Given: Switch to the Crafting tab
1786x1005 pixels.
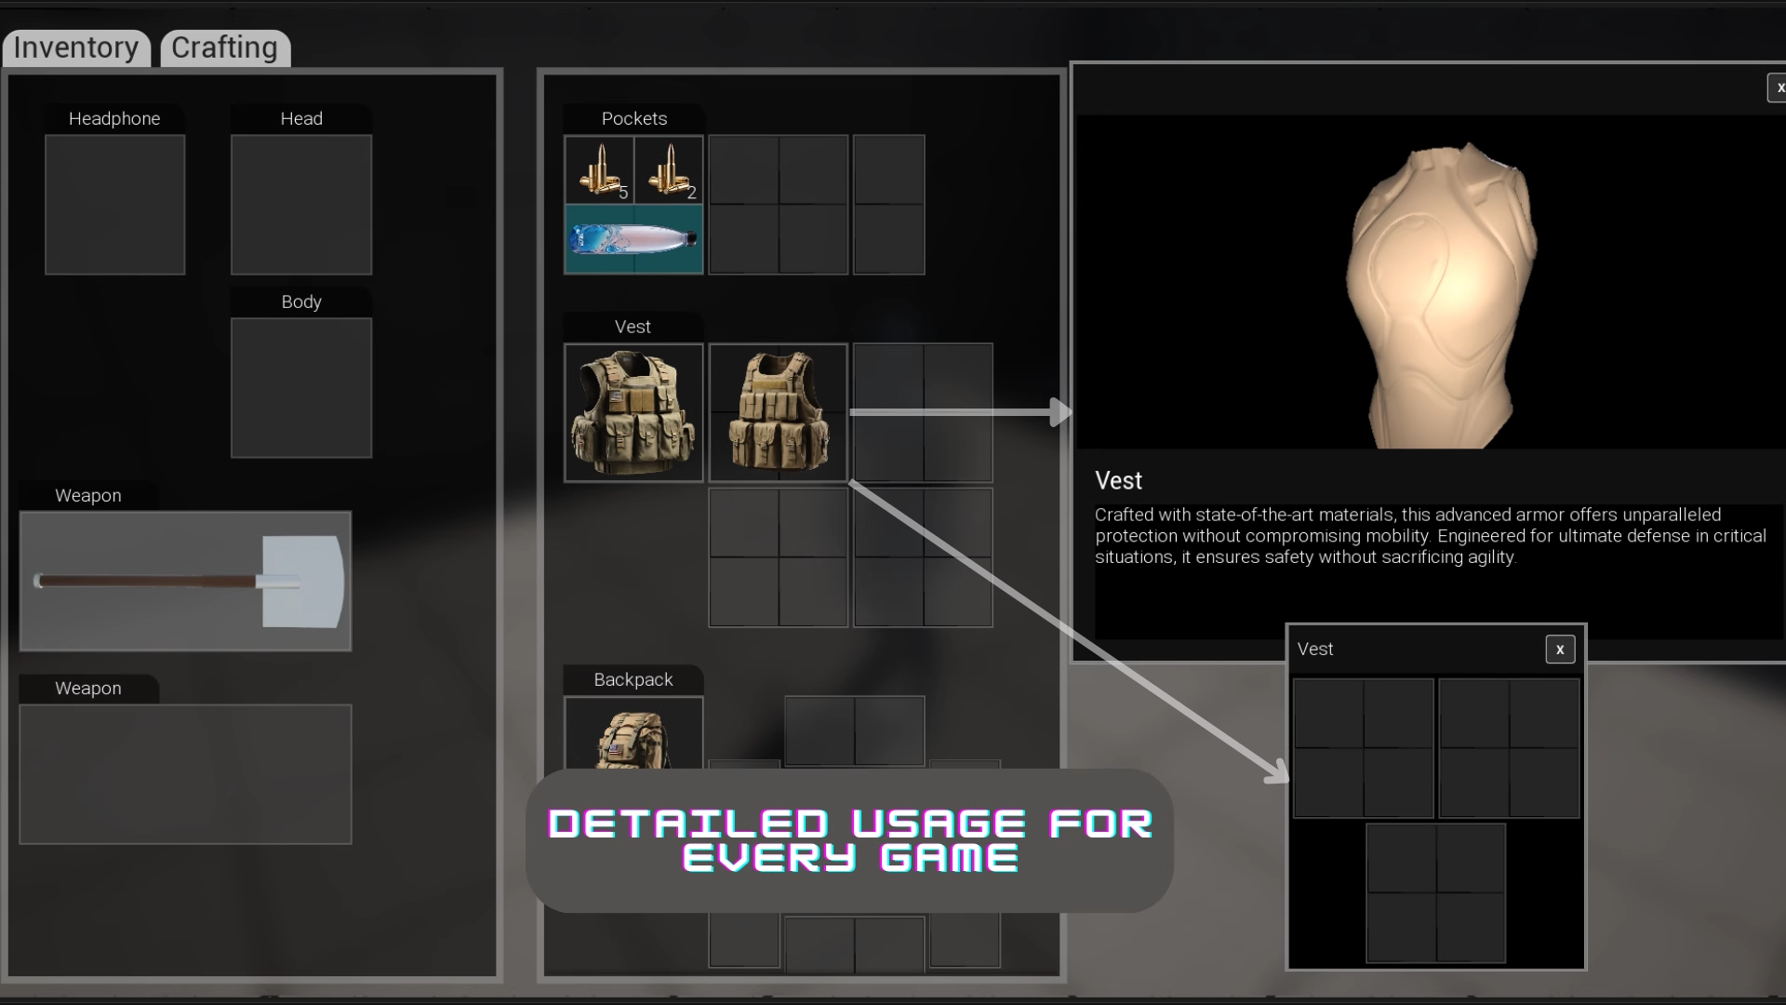Looking at the screenshot, I should [x=224, y=47].
